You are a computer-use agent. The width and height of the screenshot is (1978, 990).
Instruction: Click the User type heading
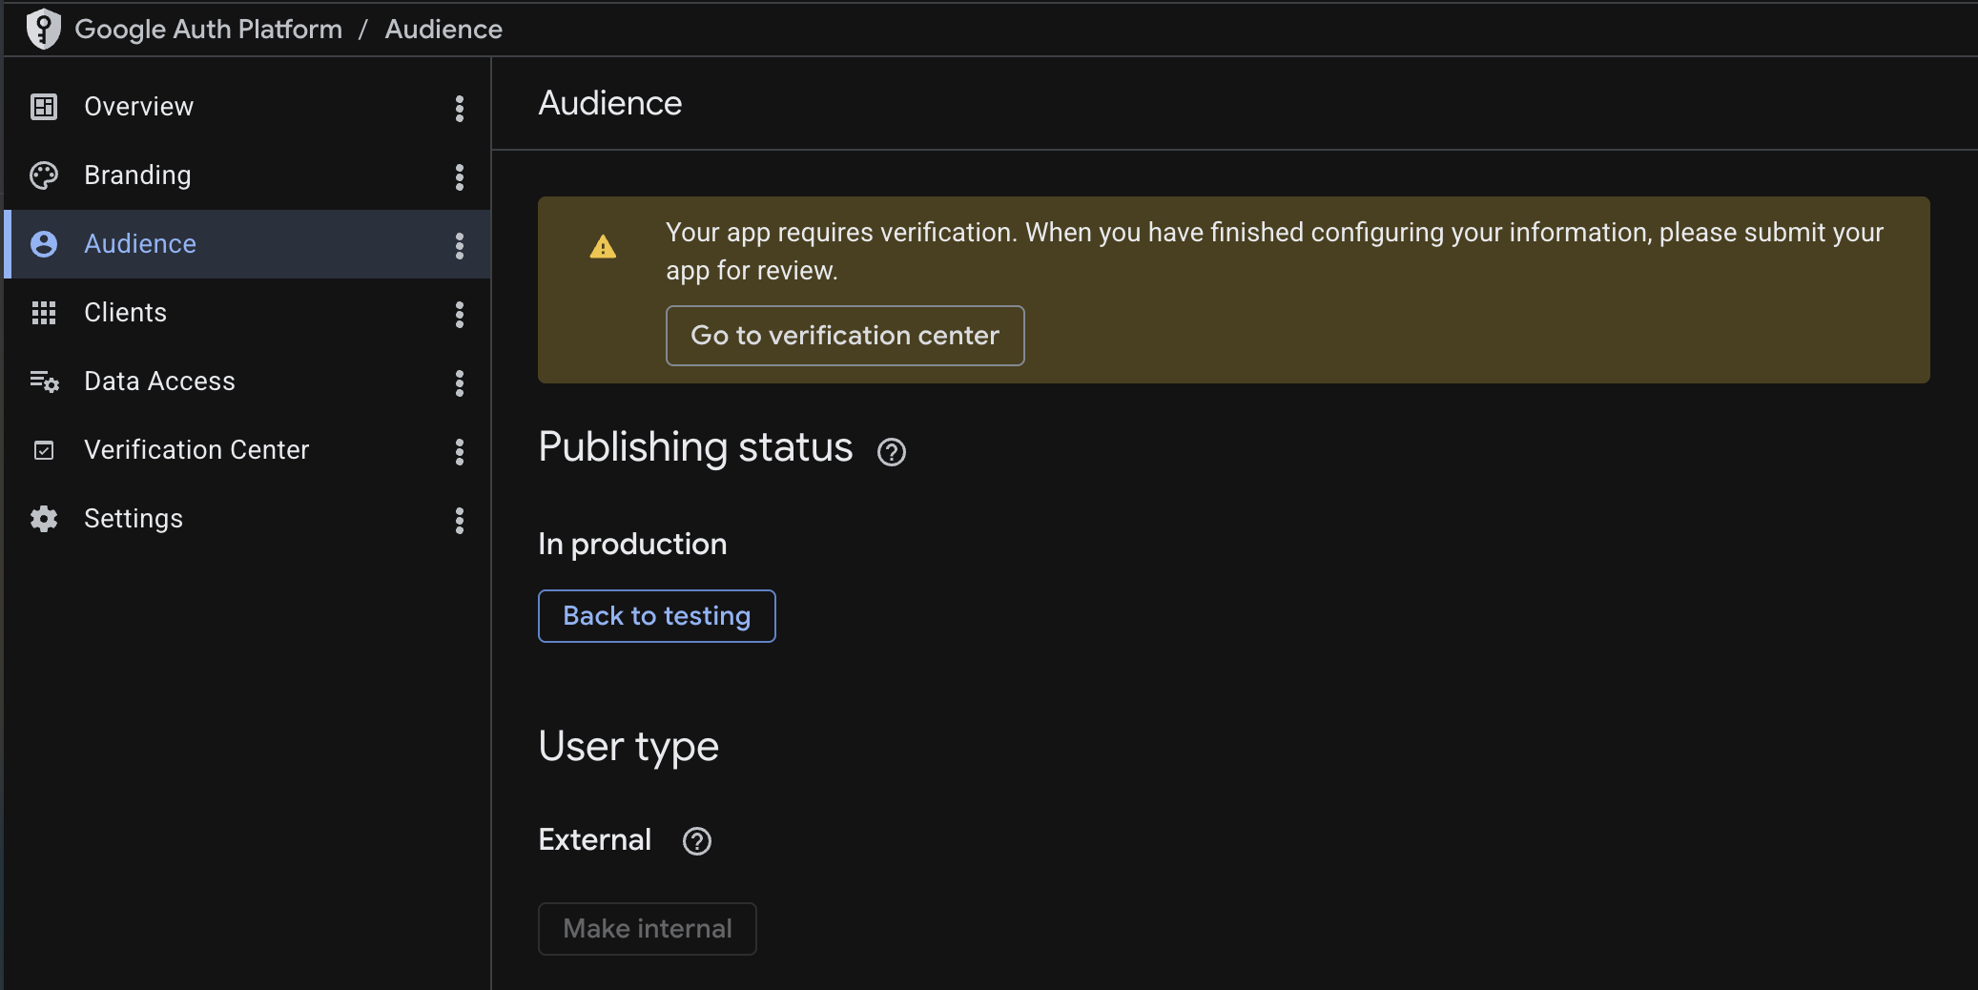coord(628,747)
